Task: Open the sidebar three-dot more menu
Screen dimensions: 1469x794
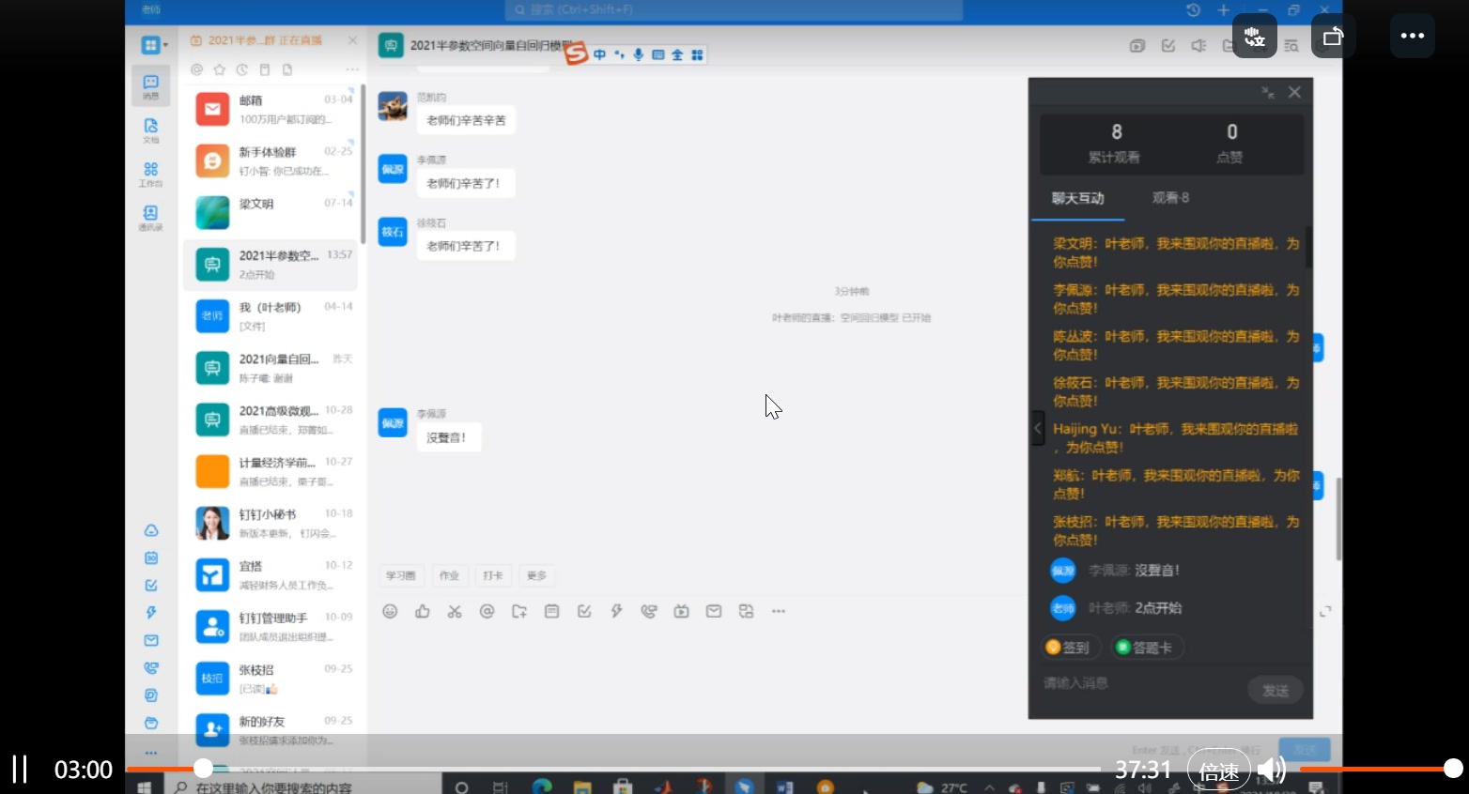Action: 151,753
